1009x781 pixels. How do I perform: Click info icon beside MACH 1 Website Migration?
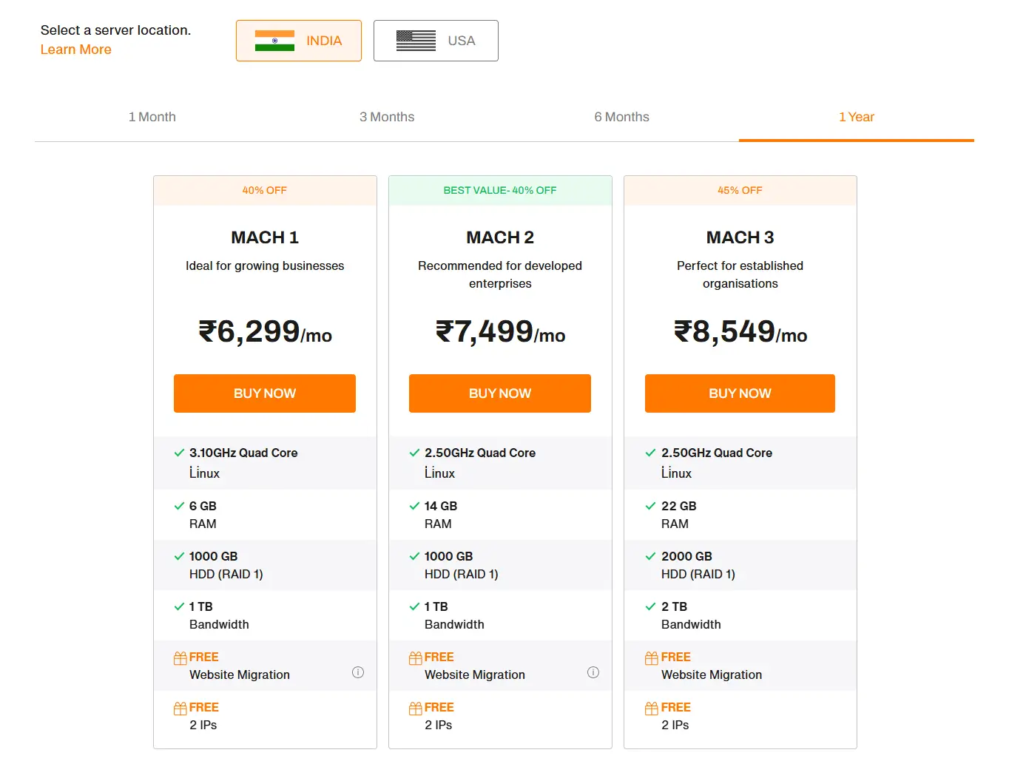[x=358, y=672]
